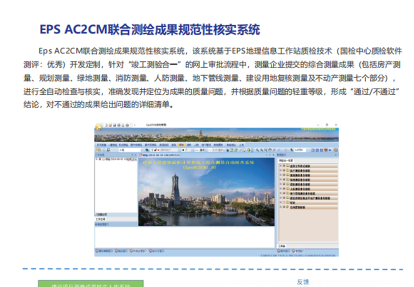Toggle the 消防测量成果核查 checkbox
414x287 pixels.
(284, 184)
